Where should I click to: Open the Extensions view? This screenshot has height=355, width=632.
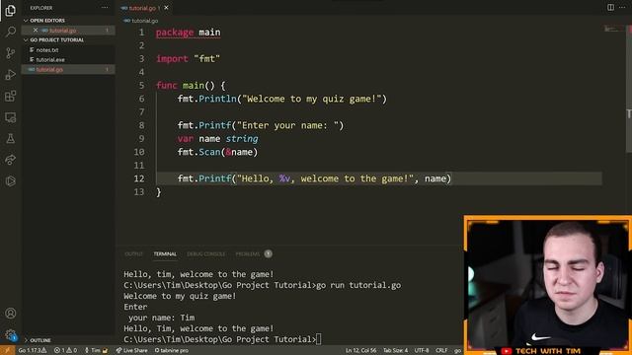pyautogui.click(x=11, y=96)
